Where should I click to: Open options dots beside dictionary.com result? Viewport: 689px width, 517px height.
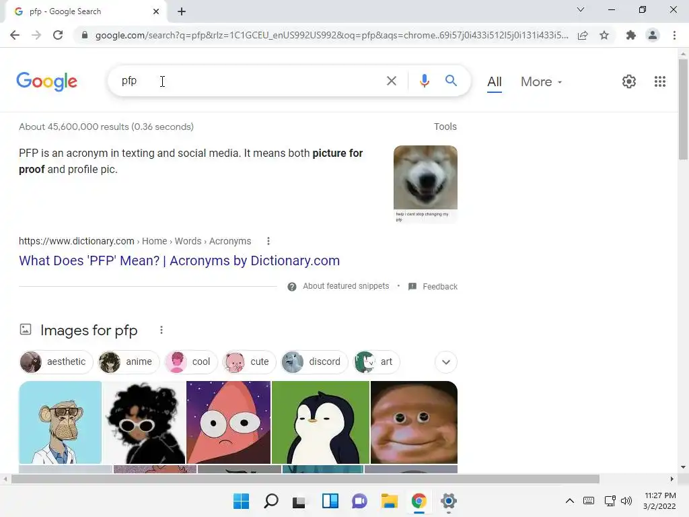268,241
